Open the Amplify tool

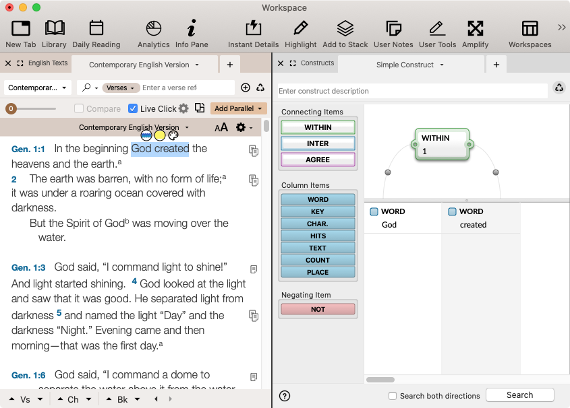pos(475,33)
